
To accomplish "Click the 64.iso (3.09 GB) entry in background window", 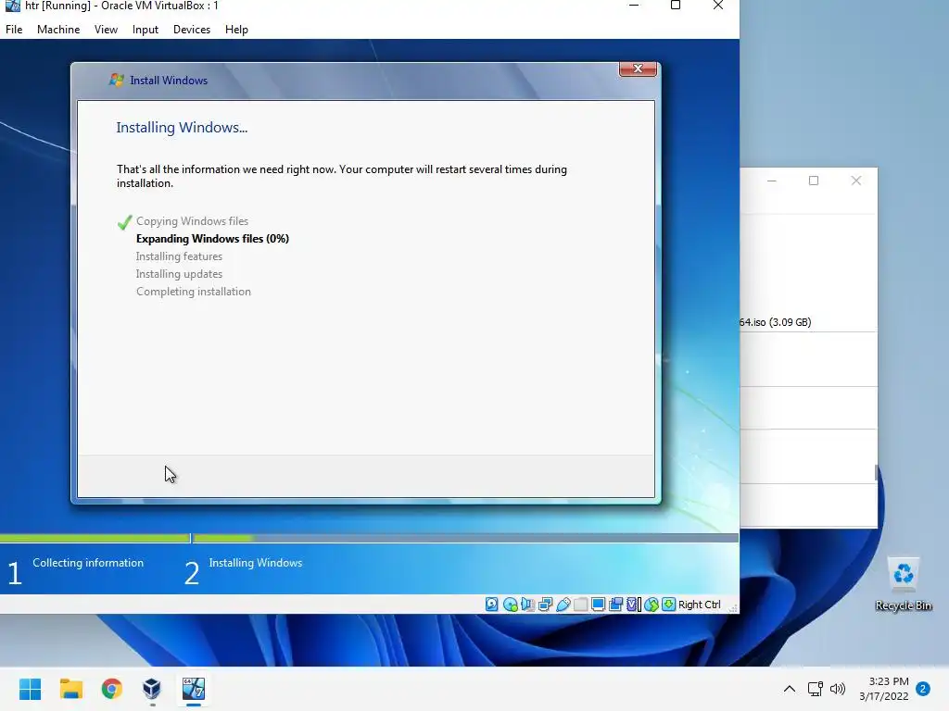I will (776, 322).
